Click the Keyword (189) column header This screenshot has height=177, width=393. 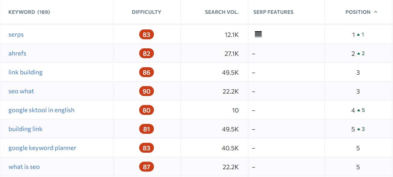(x=29, y=12)
